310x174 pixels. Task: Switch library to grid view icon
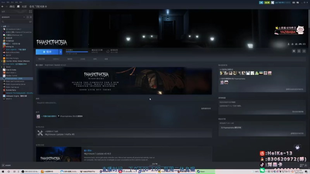point(31,12)
